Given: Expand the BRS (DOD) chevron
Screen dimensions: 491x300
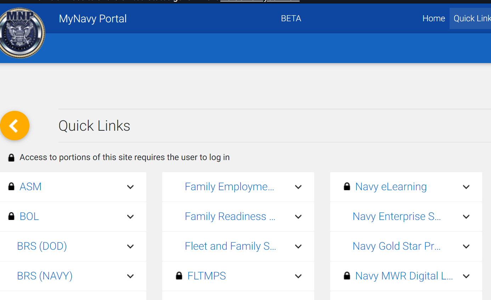Looking at the screenshot, I should (x=130, y=247).
